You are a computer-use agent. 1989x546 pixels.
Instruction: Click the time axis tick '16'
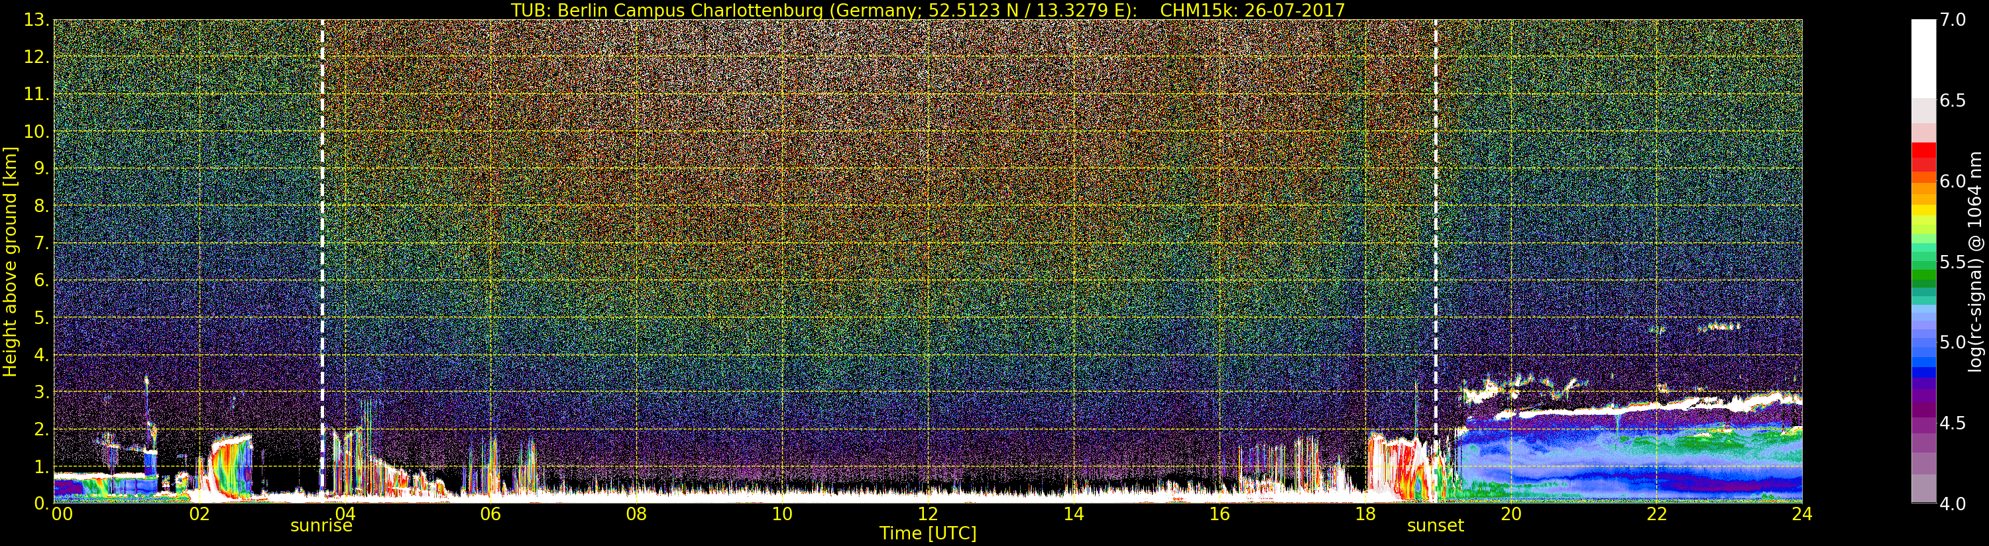(1220, 514)
